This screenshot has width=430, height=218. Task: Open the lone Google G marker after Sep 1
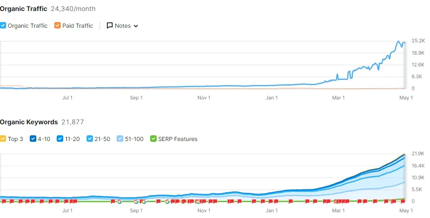(167, 202)
